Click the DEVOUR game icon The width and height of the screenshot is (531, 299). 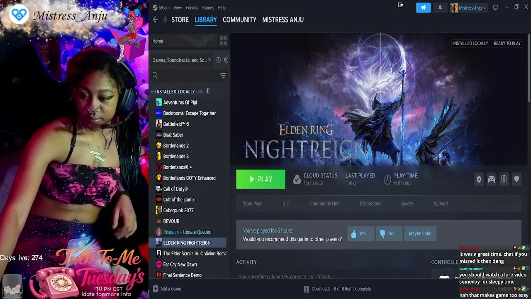click(159, 221)
